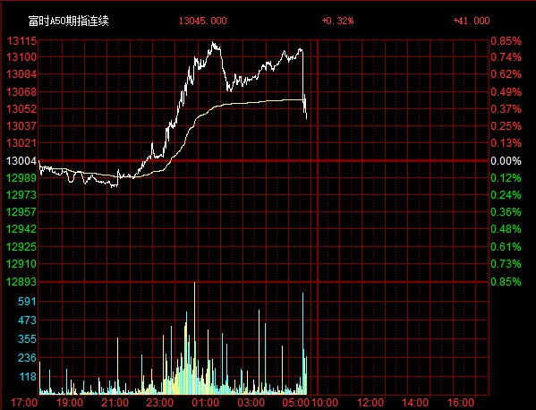Click the 10:00 time axis marker
Viewport: 536px width, 410px height.
tap(325, 402)
